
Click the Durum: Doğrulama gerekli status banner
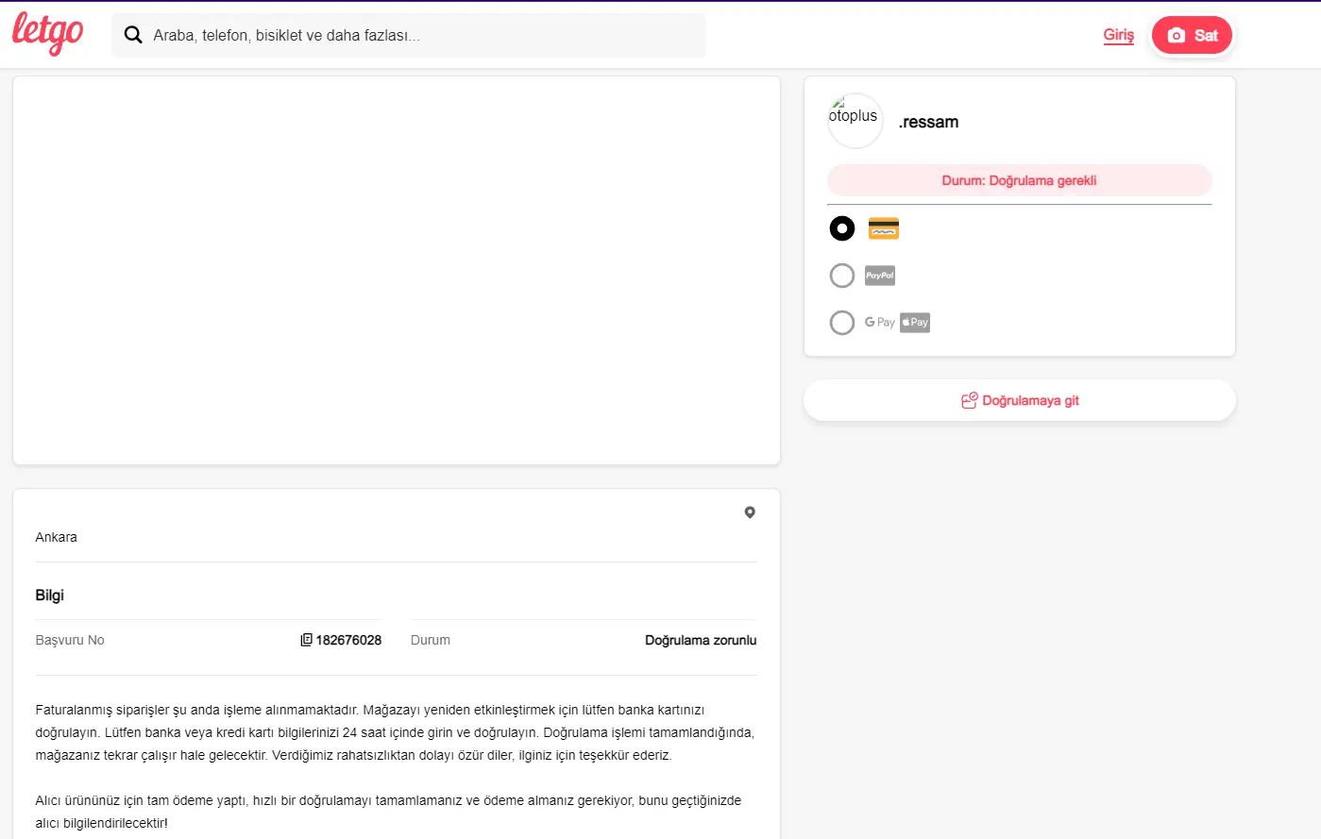1019,180
